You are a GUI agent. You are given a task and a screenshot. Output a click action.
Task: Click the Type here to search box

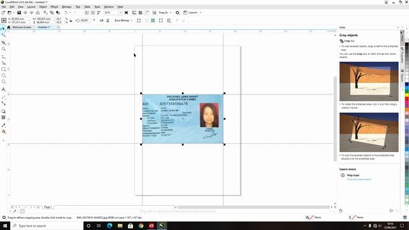click(47, 226)
